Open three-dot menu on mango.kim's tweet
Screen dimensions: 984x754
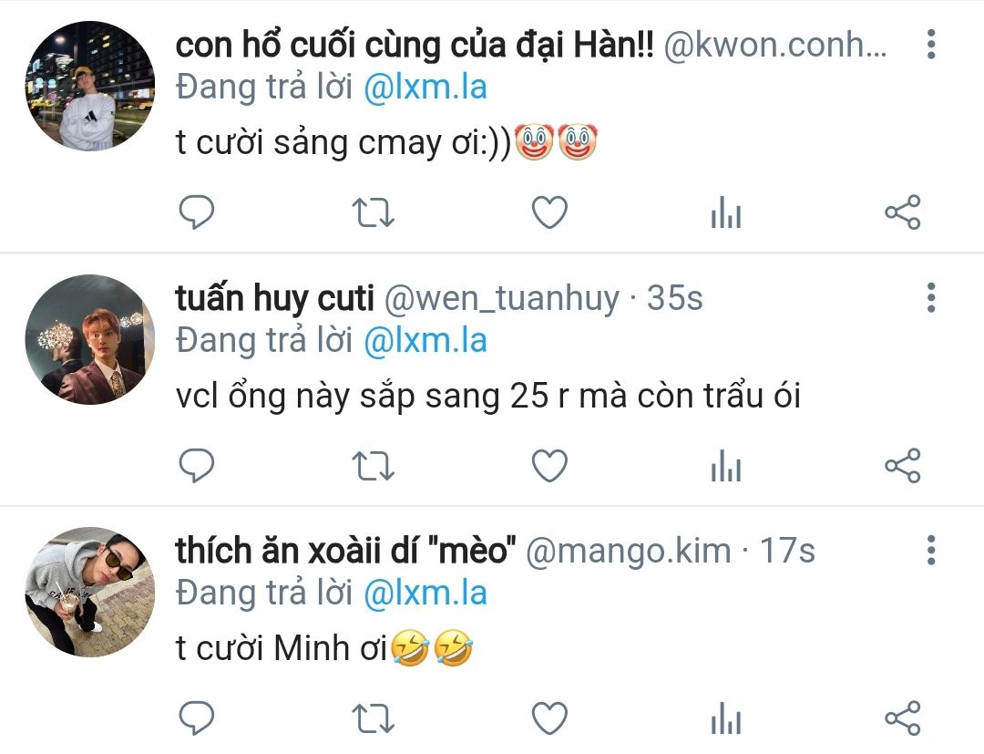click(x=931, y=551)
